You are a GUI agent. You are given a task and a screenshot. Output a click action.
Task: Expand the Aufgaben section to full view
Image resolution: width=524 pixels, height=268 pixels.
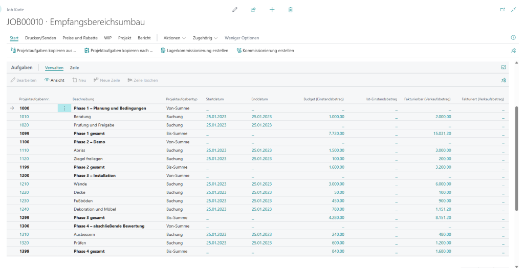click(x=504, y=68)
